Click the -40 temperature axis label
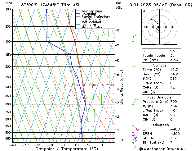195x151 pixels. click(12, 145)
